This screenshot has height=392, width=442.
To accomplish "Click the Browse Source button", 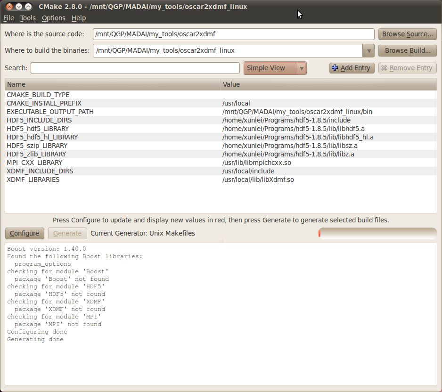I will [x=407, y=34].
